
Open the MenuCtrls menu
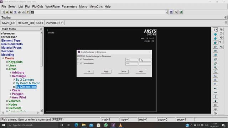click(96, 7)
